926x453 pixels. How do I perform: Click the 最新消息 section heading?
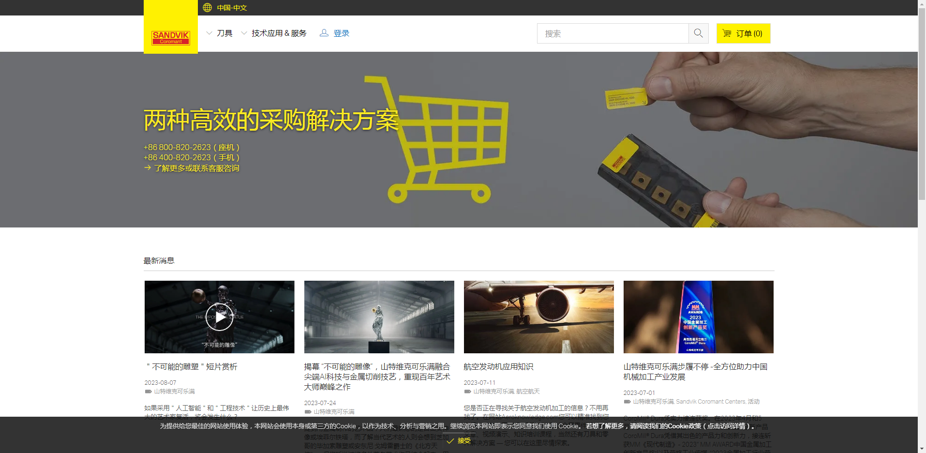click(159, 260)
